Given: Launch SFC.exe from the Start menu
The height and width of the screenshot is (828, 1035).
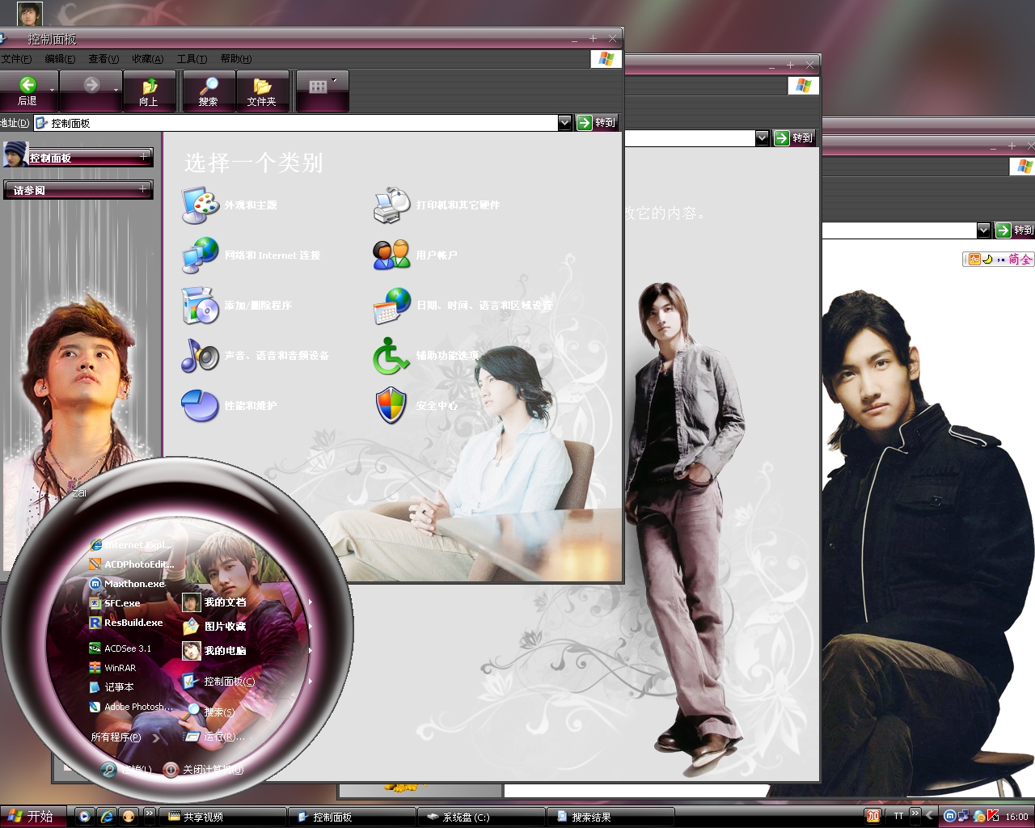Looking at the screenshot, I should pos(115,603).
